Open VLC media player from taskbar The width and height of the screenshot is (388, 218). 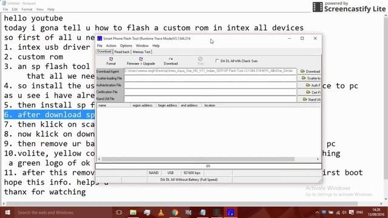161,213
